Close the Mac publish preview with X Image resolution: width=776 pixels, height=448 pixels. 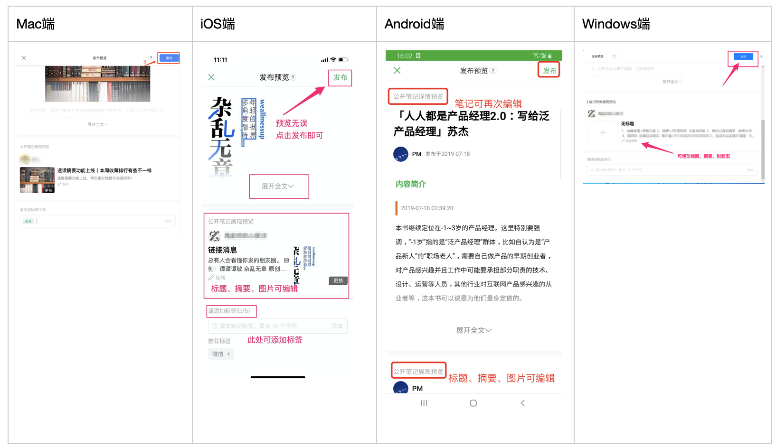click(x=24, y=58)
